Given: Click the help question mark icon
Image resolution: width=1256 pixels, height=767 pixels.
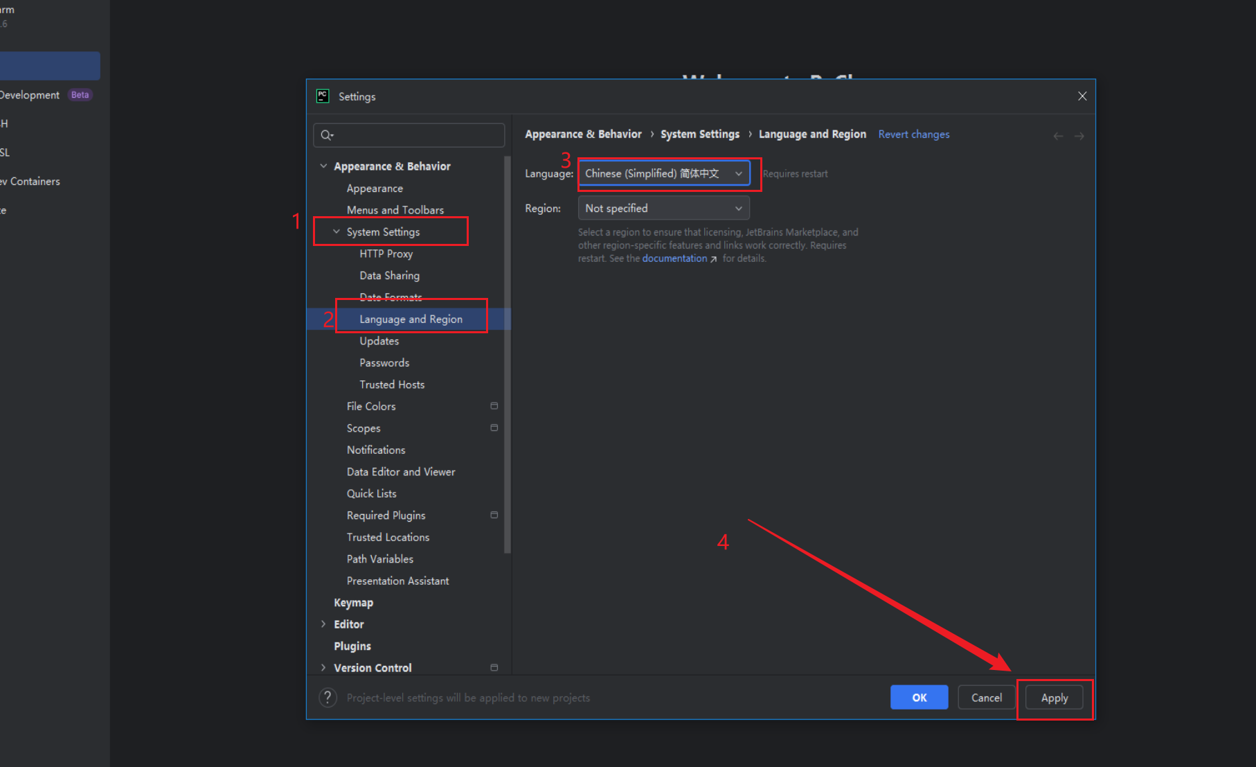Looking at the screenshot, I should tap(328, 698).
